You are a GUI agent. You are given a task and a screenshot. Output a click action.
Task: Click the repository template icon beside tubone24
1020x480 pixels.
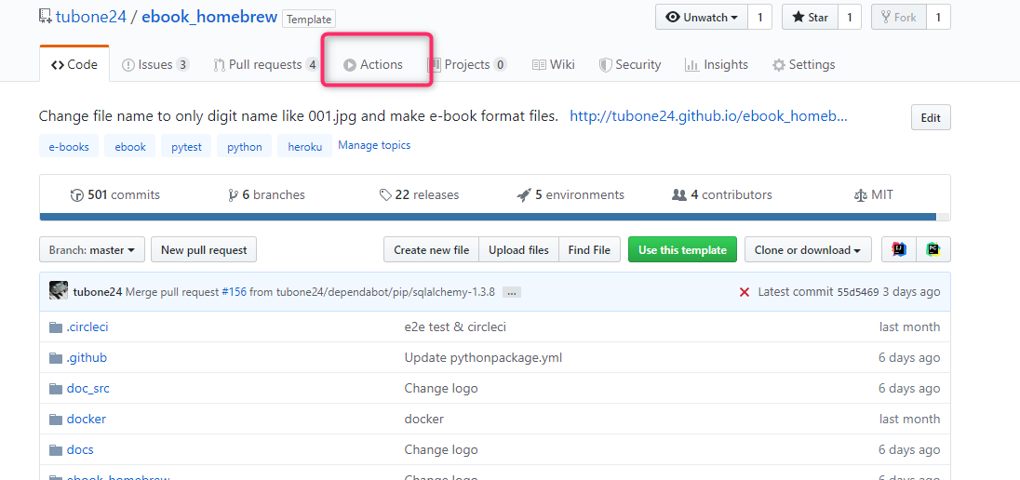[x=46, y=16]
